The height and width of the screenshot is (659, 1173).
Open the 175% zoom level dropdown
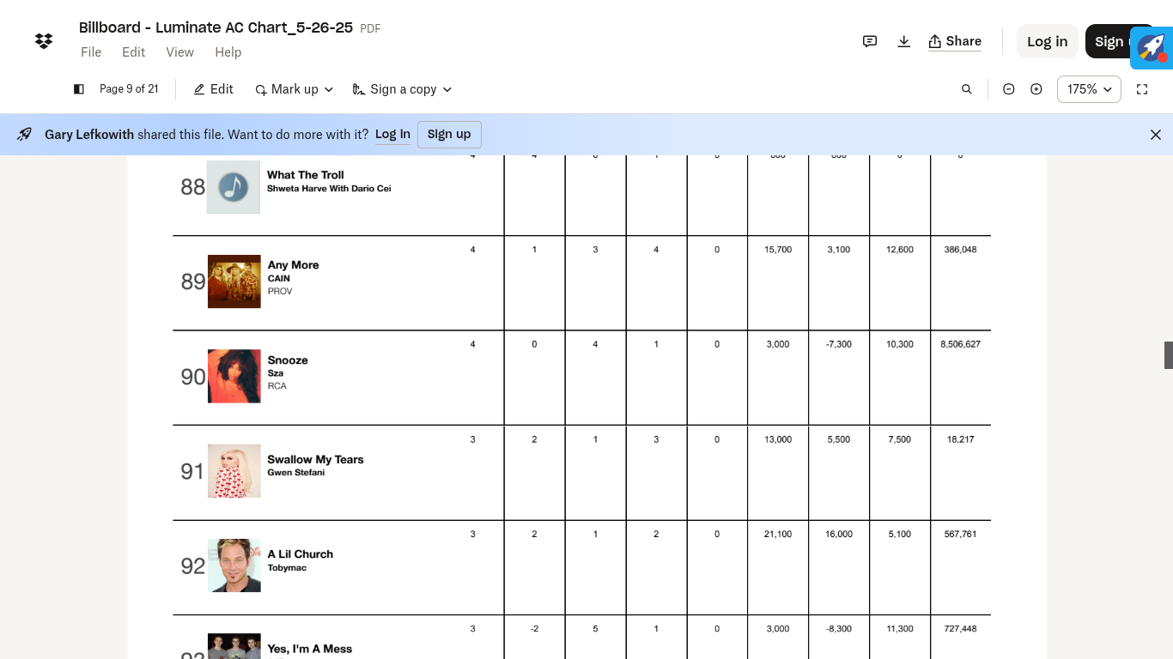[1089, 89]
